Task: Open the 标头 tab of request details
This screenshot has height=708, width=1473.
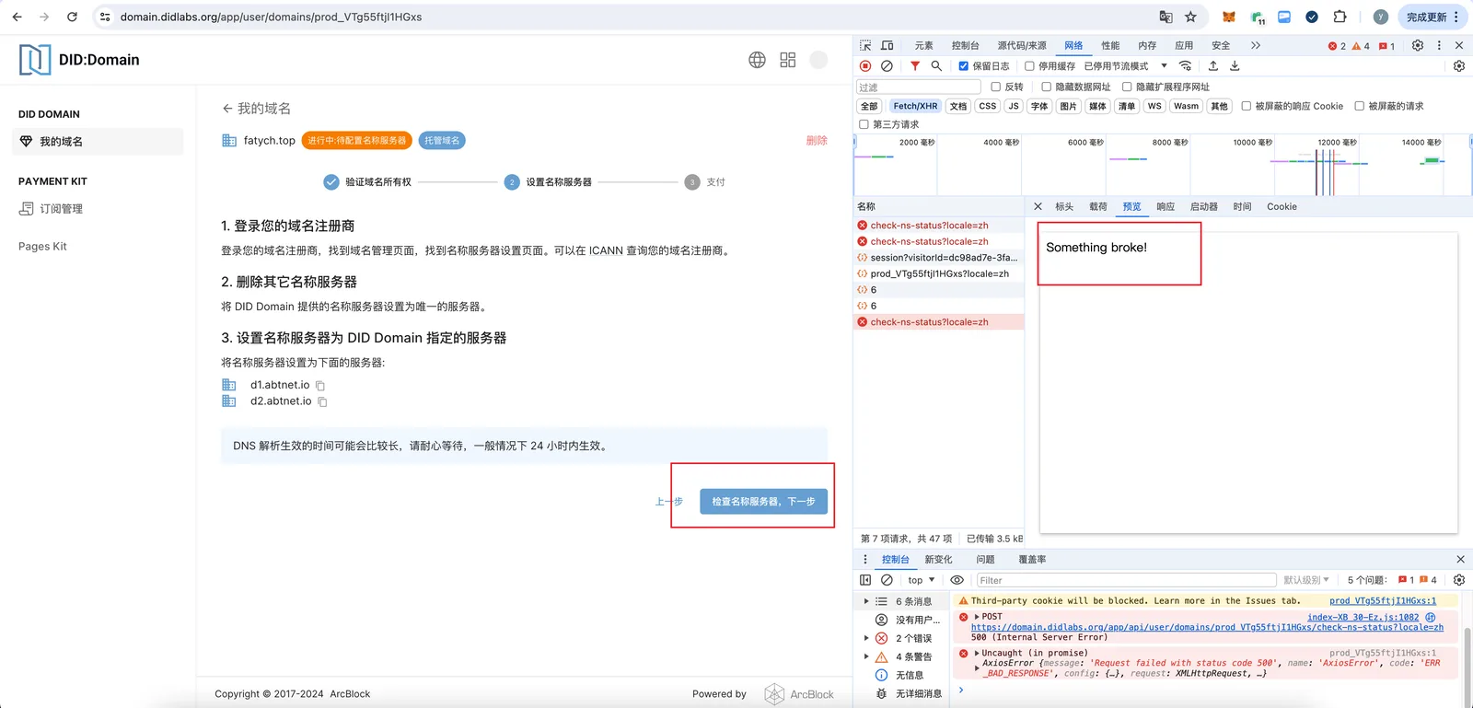Action: pos(1064,207)
